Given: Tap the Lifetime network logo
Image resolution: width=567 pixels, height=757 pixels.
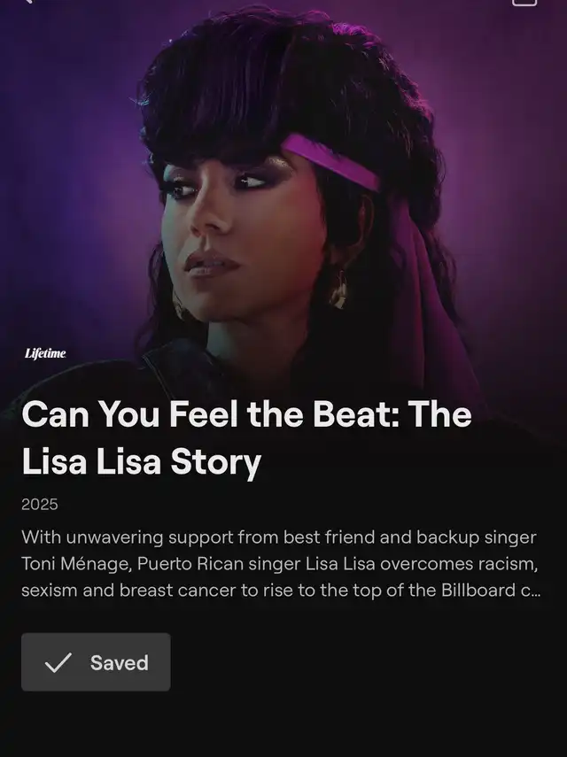Looking at the screenshot, I should pos(45,354).
